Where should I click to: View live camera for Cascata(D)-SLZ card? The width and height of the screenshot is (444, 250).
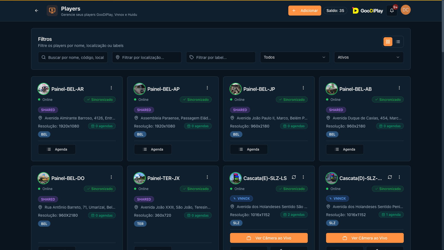[365, 238]
